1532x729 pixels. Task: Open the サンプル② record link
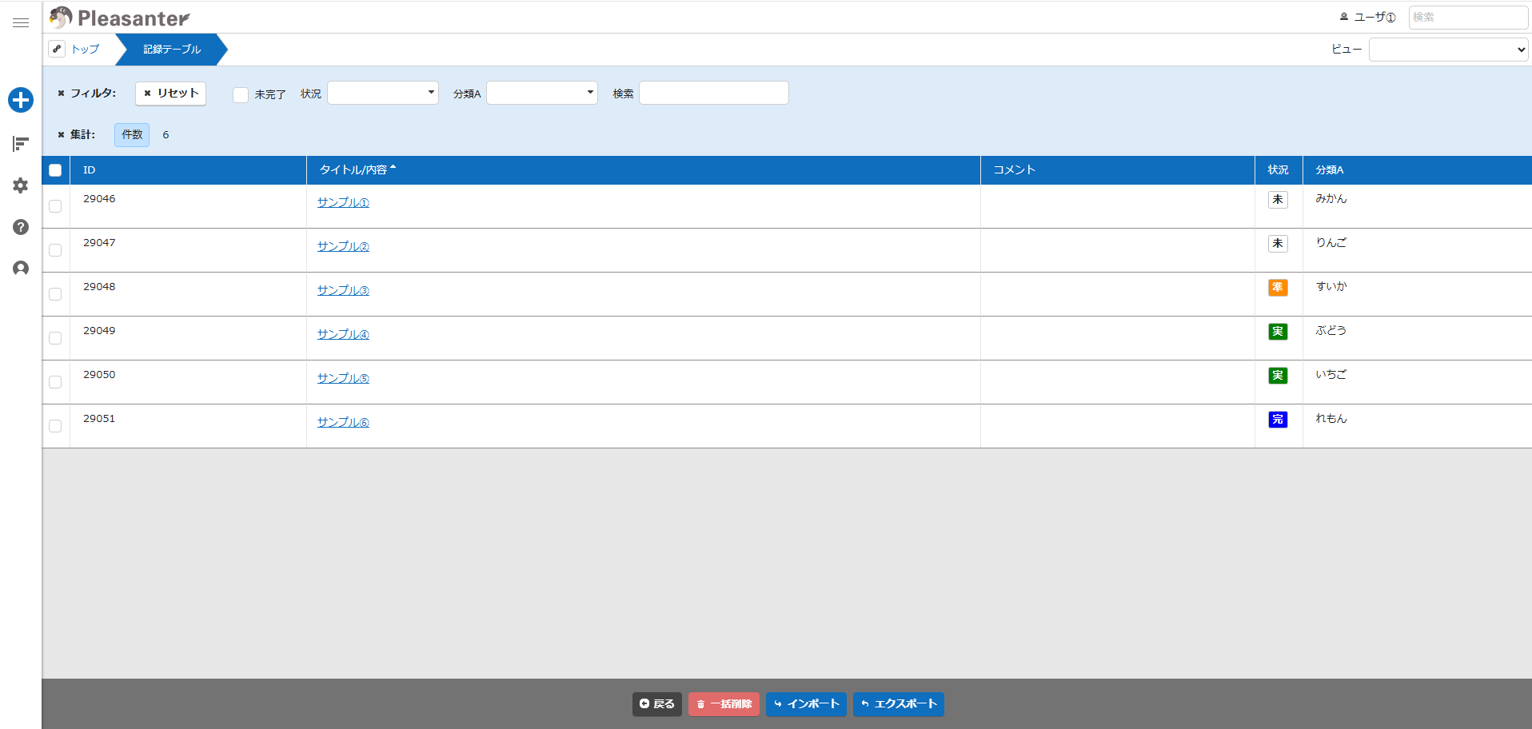pyautogui.click(x=343, y=246)
